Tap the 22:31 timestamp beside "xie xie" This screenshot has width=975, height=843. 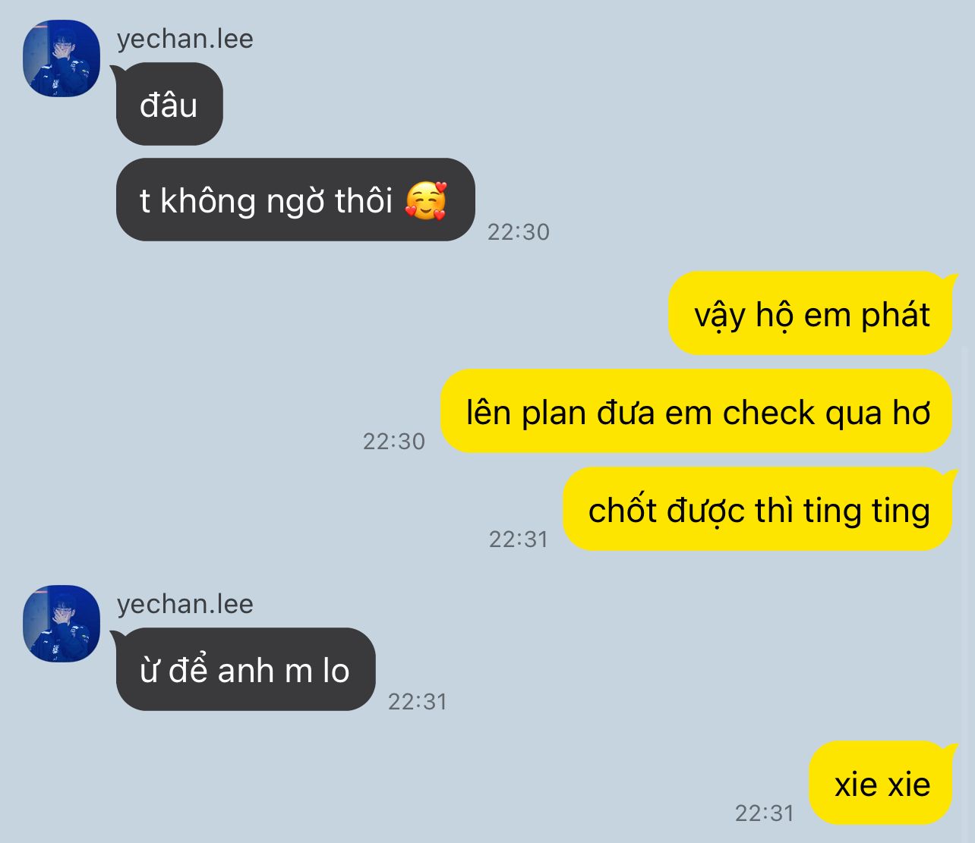pyautogui.click(x=765, y=813)
